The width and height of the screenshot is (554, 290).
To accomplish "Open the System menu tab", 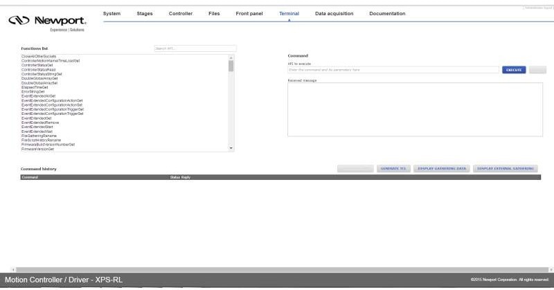I will 111,13.
